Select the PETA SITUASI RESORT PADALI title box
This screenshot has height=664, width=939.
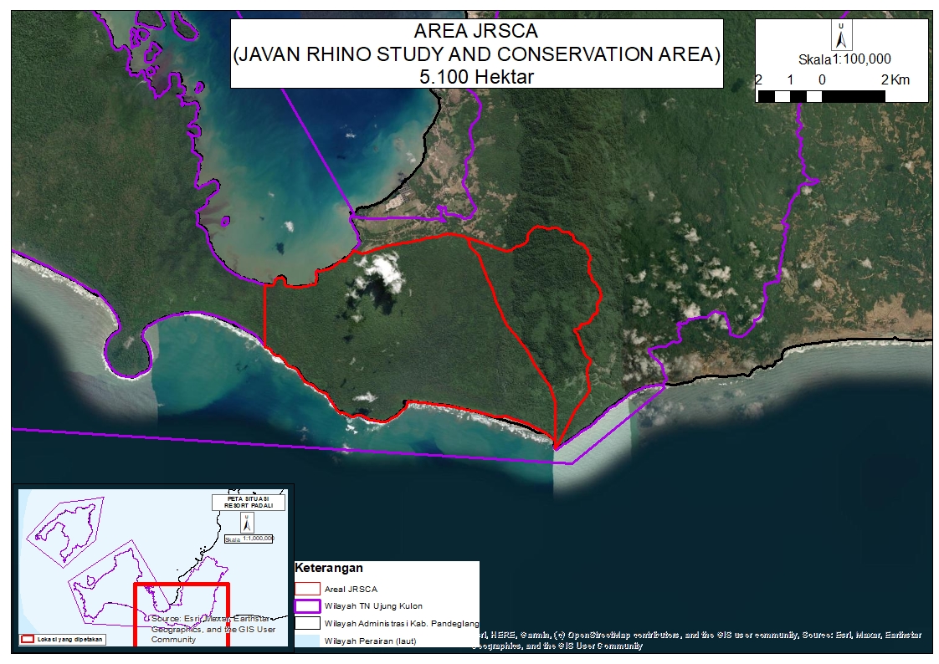(247, 503)
